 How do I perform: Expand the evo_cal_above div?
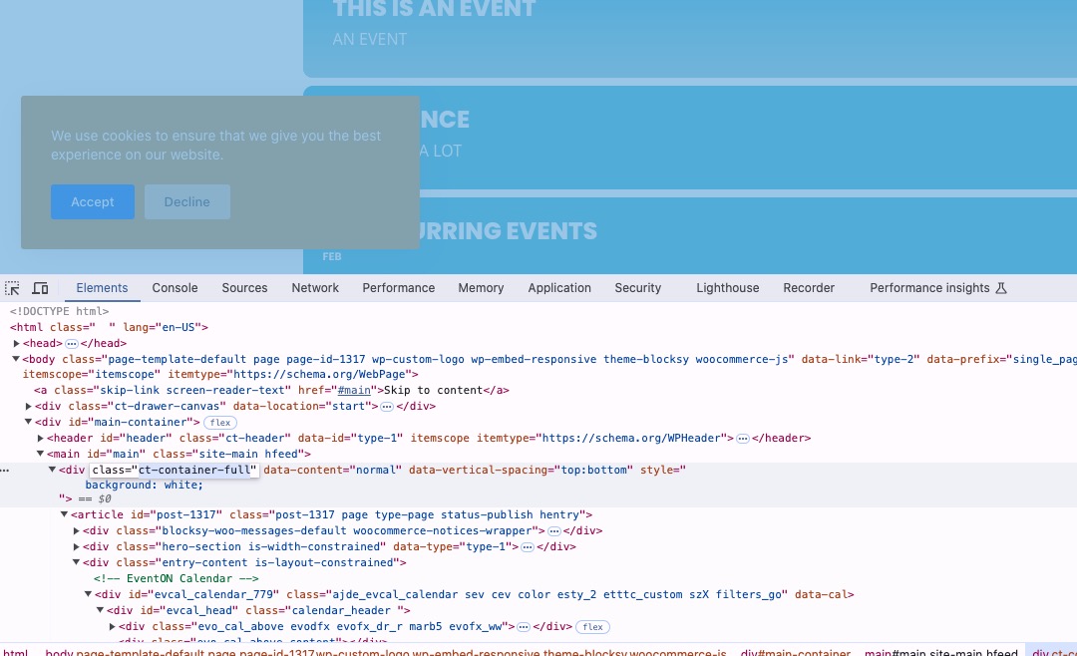112,626
